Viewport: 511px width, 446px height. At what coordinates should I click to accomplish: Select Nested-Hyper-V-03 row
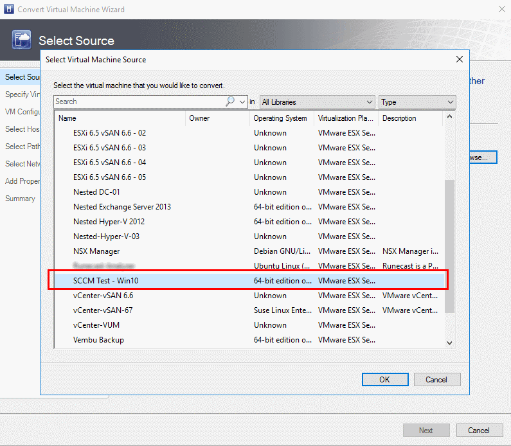point(249,236)
